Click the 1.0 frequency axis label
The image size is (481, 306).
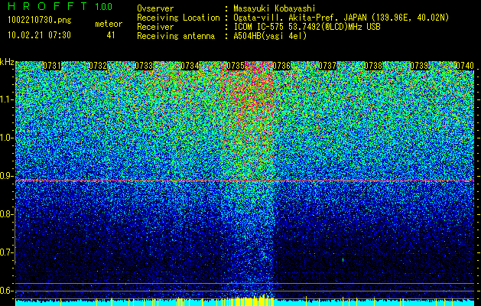pyautogui.click(x=6, y=138)
